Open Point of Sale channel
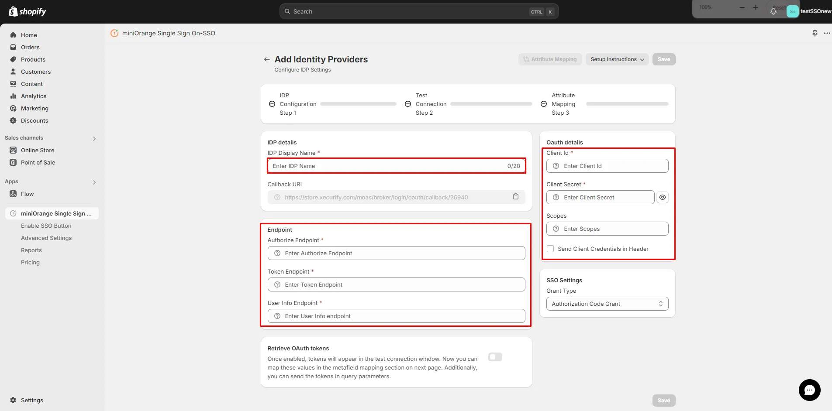 tap(38, 162)
